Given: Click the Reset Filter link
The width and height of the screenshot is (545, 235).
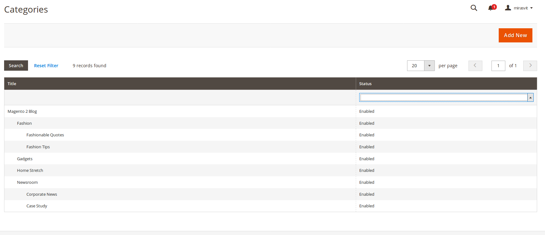Looking at the screenshot, I should [x=46, y=66].
